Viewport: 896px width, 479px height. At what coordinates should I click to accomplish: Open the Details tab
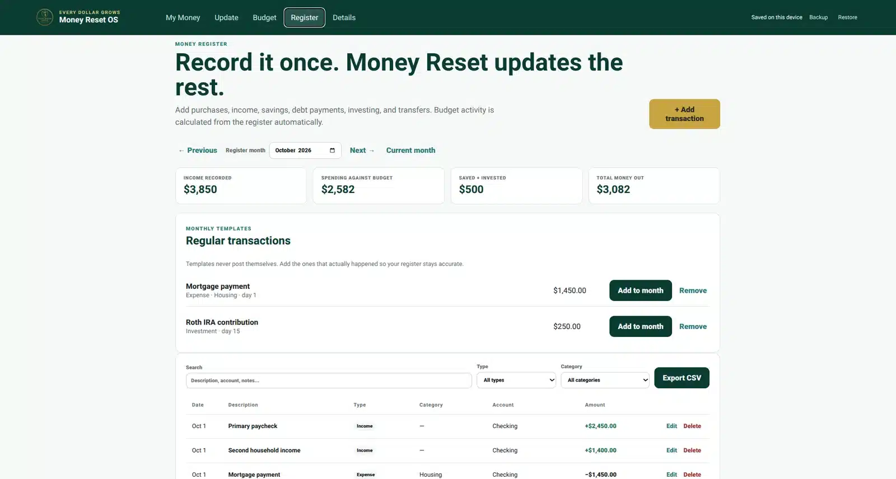point(344,17)
